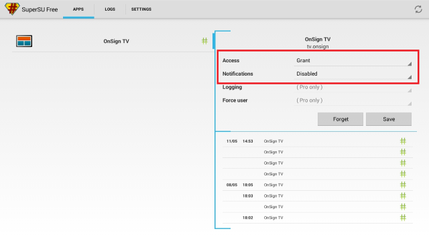Open the SETTINGS tab
429x241 pixels.
(141, 9)
